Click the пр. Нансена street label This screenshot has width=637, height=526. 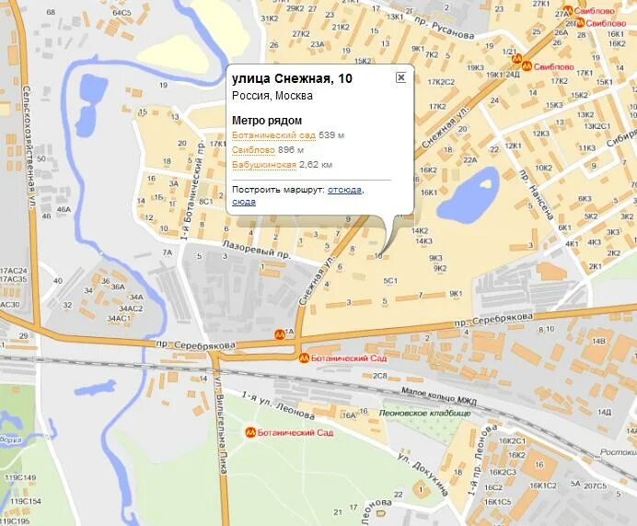pyautogui.click(x=537, y=195)
